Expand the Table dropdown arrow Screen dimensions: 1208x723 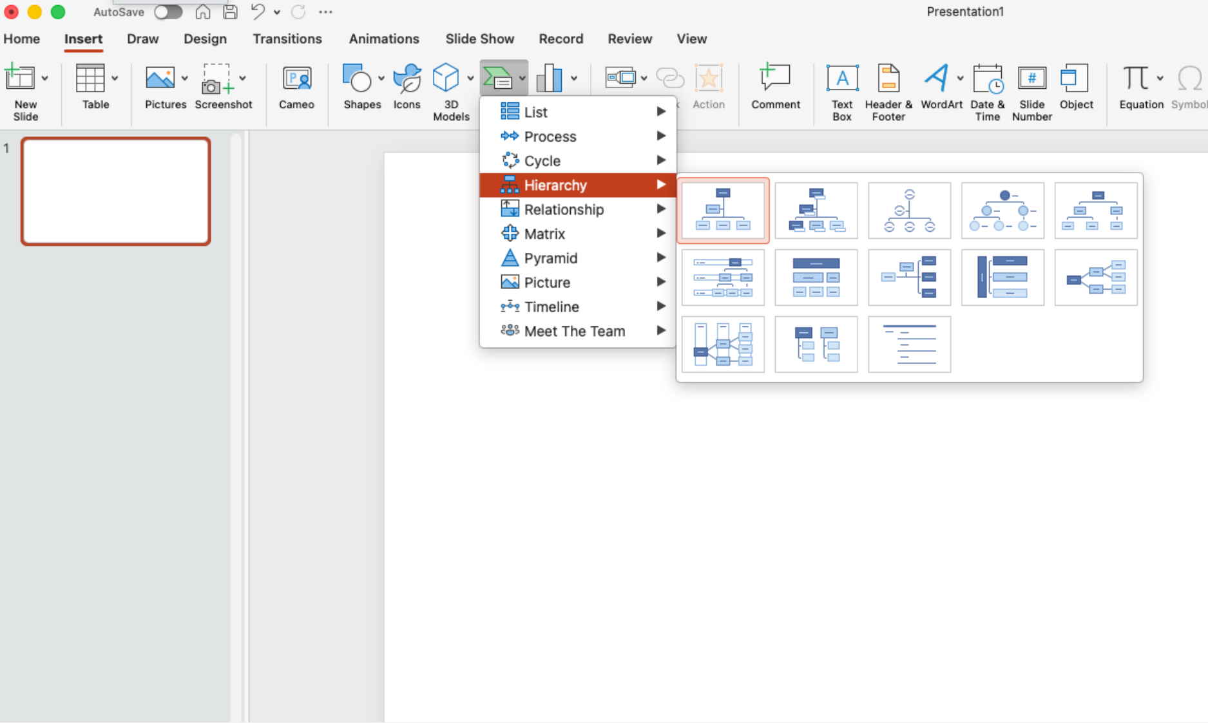pyautogui.click(x=115, y=79)
